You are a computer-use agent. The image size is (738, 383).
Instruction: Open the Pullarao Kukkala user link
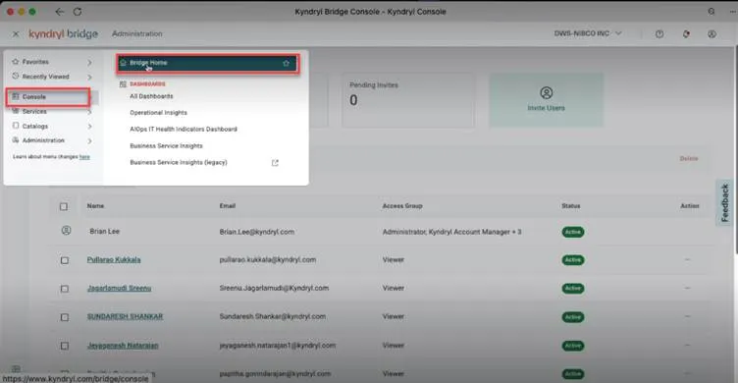(x=114, y=259)
